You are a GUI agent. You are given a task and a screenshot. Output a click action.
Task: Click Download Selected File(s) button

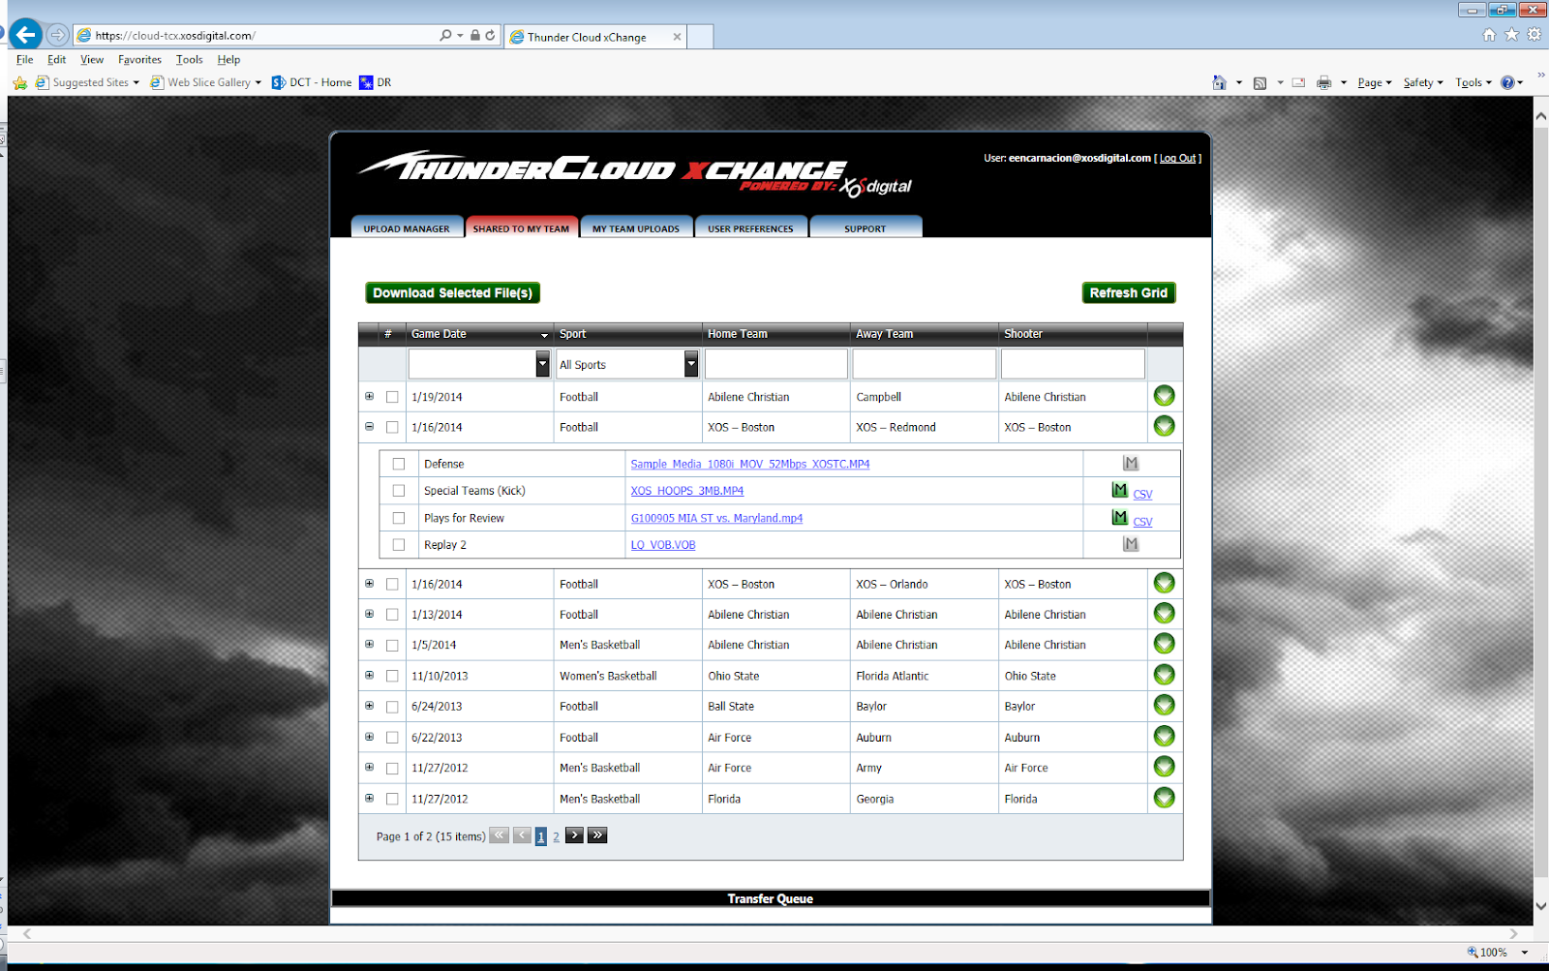452,292
